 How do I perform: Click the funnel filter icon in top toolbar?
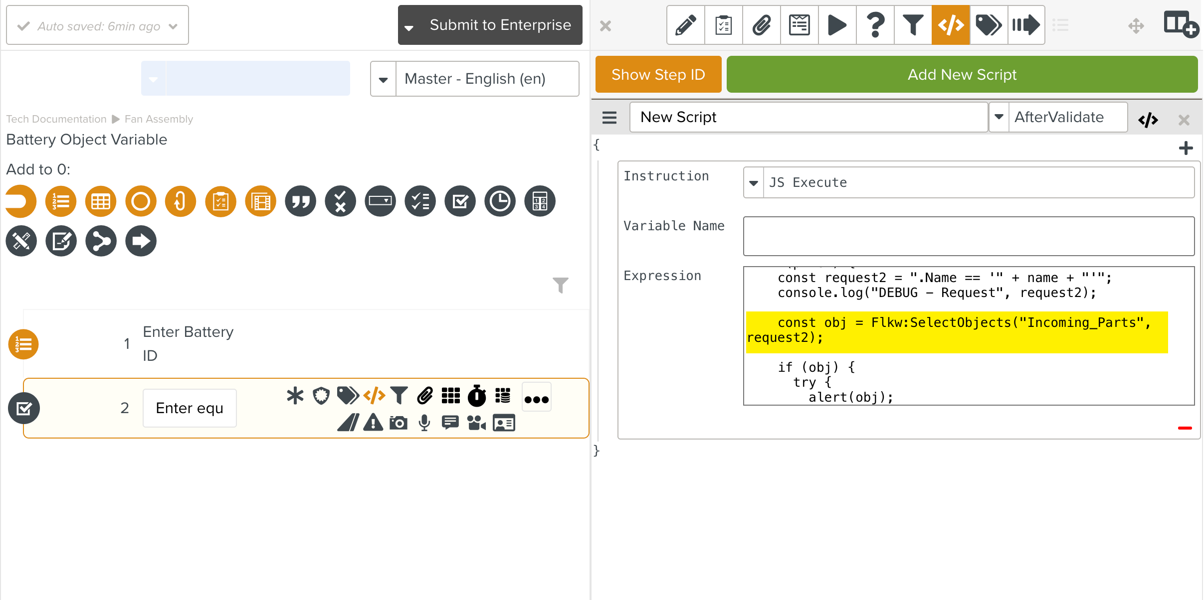(913, 25)
